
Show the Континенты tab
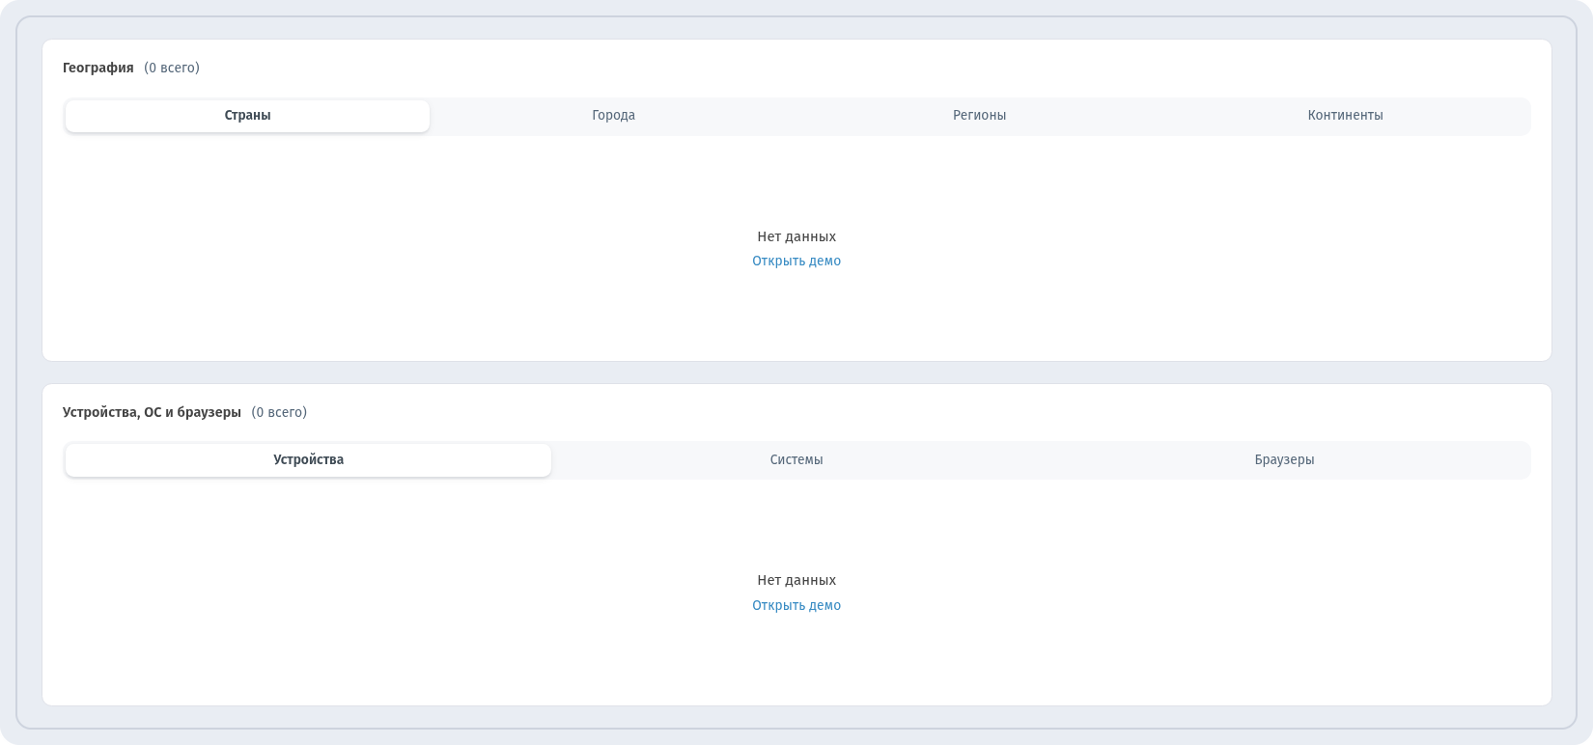point(1345,116)
